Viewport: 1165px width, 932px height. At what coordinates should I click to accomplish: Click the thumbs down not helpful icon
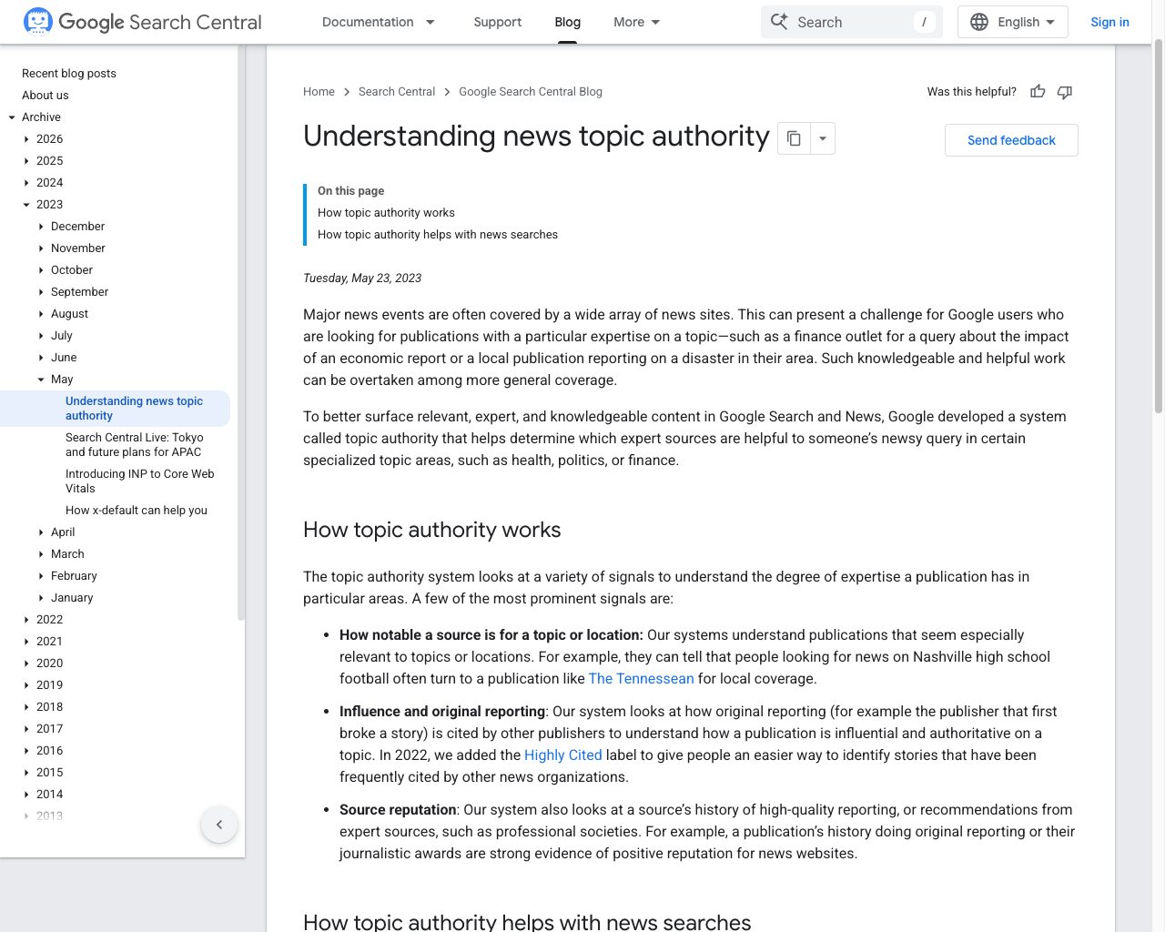pos(1065,92)
